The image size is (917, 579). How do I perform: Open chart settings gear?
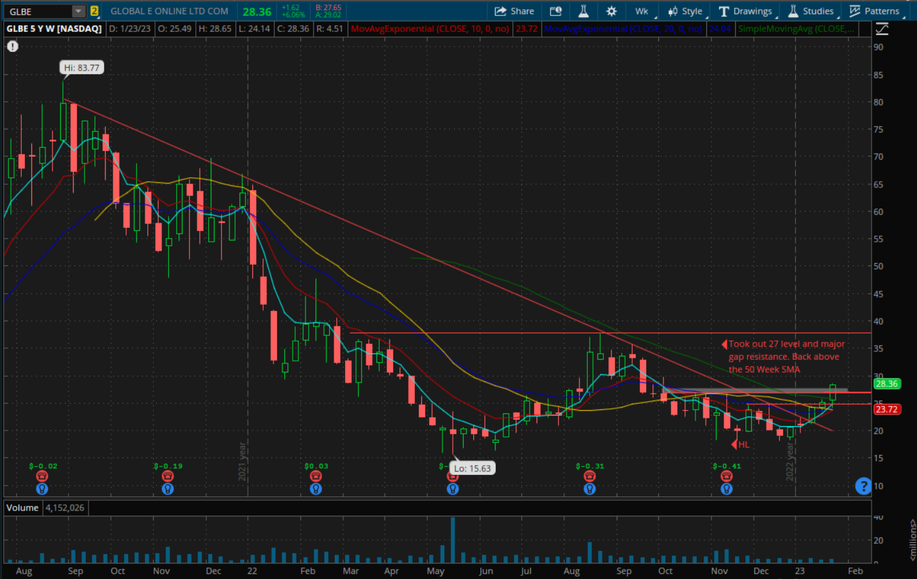[x=611, y=11]
